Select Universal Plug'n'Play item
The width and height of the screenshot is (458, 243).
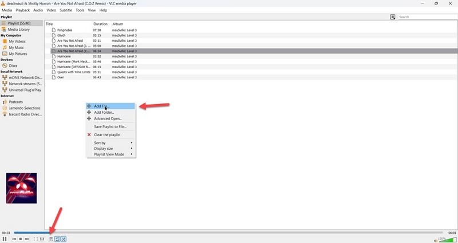pos(22,90)
